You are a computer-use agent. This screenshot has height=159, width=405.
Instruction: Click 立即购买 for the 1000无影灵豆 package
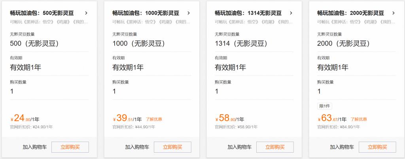point(172,147)
